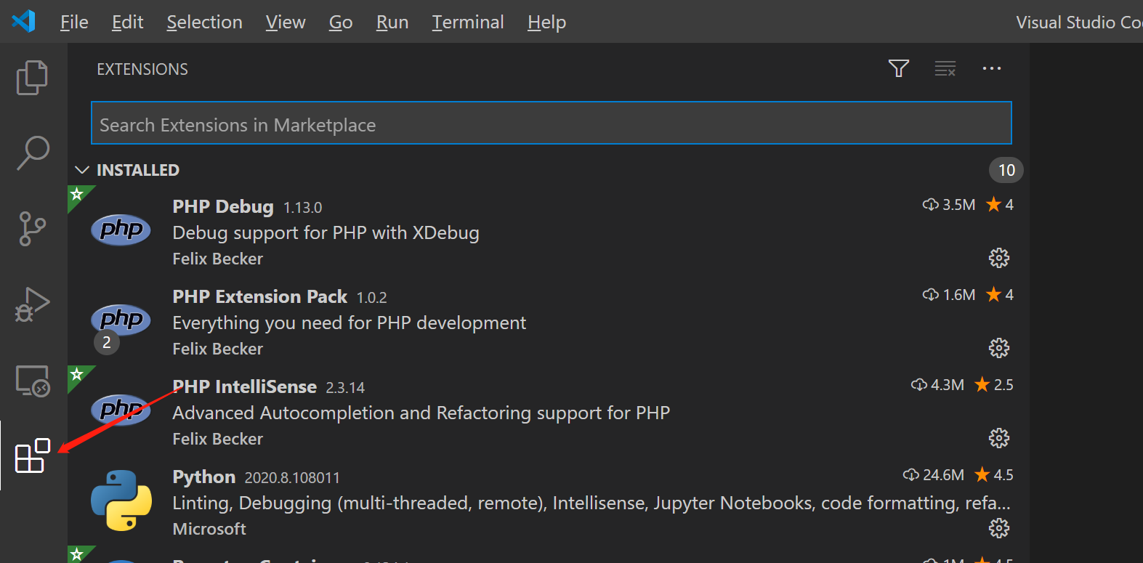Open the manage gear for PHP IntelliSense
Viewport: 1143px width, 563px height.
pyautogui.click(x=999, y=438)
